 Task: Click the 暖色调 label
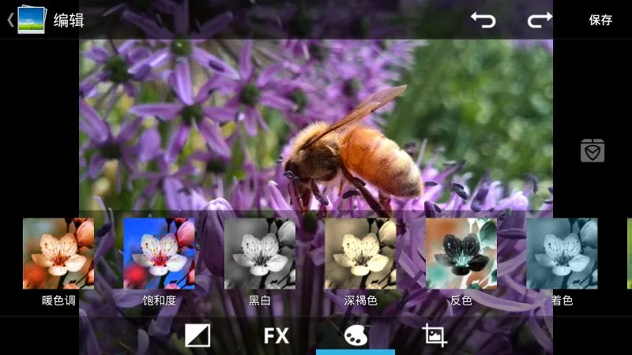coord(58,301)
